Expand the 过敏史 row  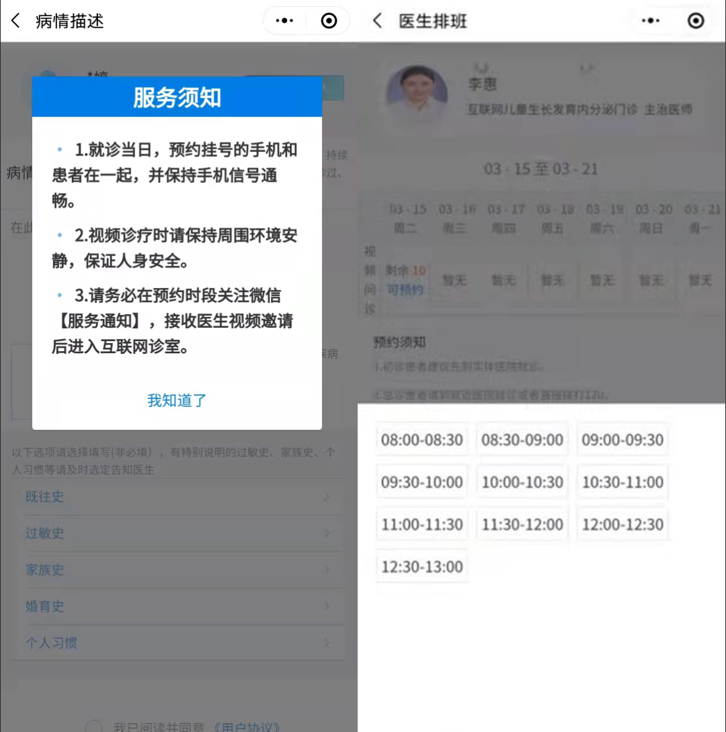click(x=178, y=534)
